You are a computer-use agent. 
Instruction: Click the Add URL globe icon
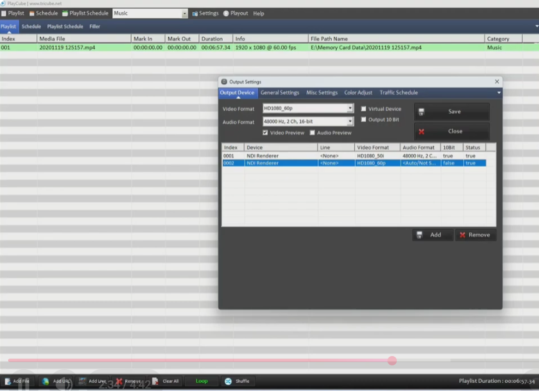pos(46,381)
